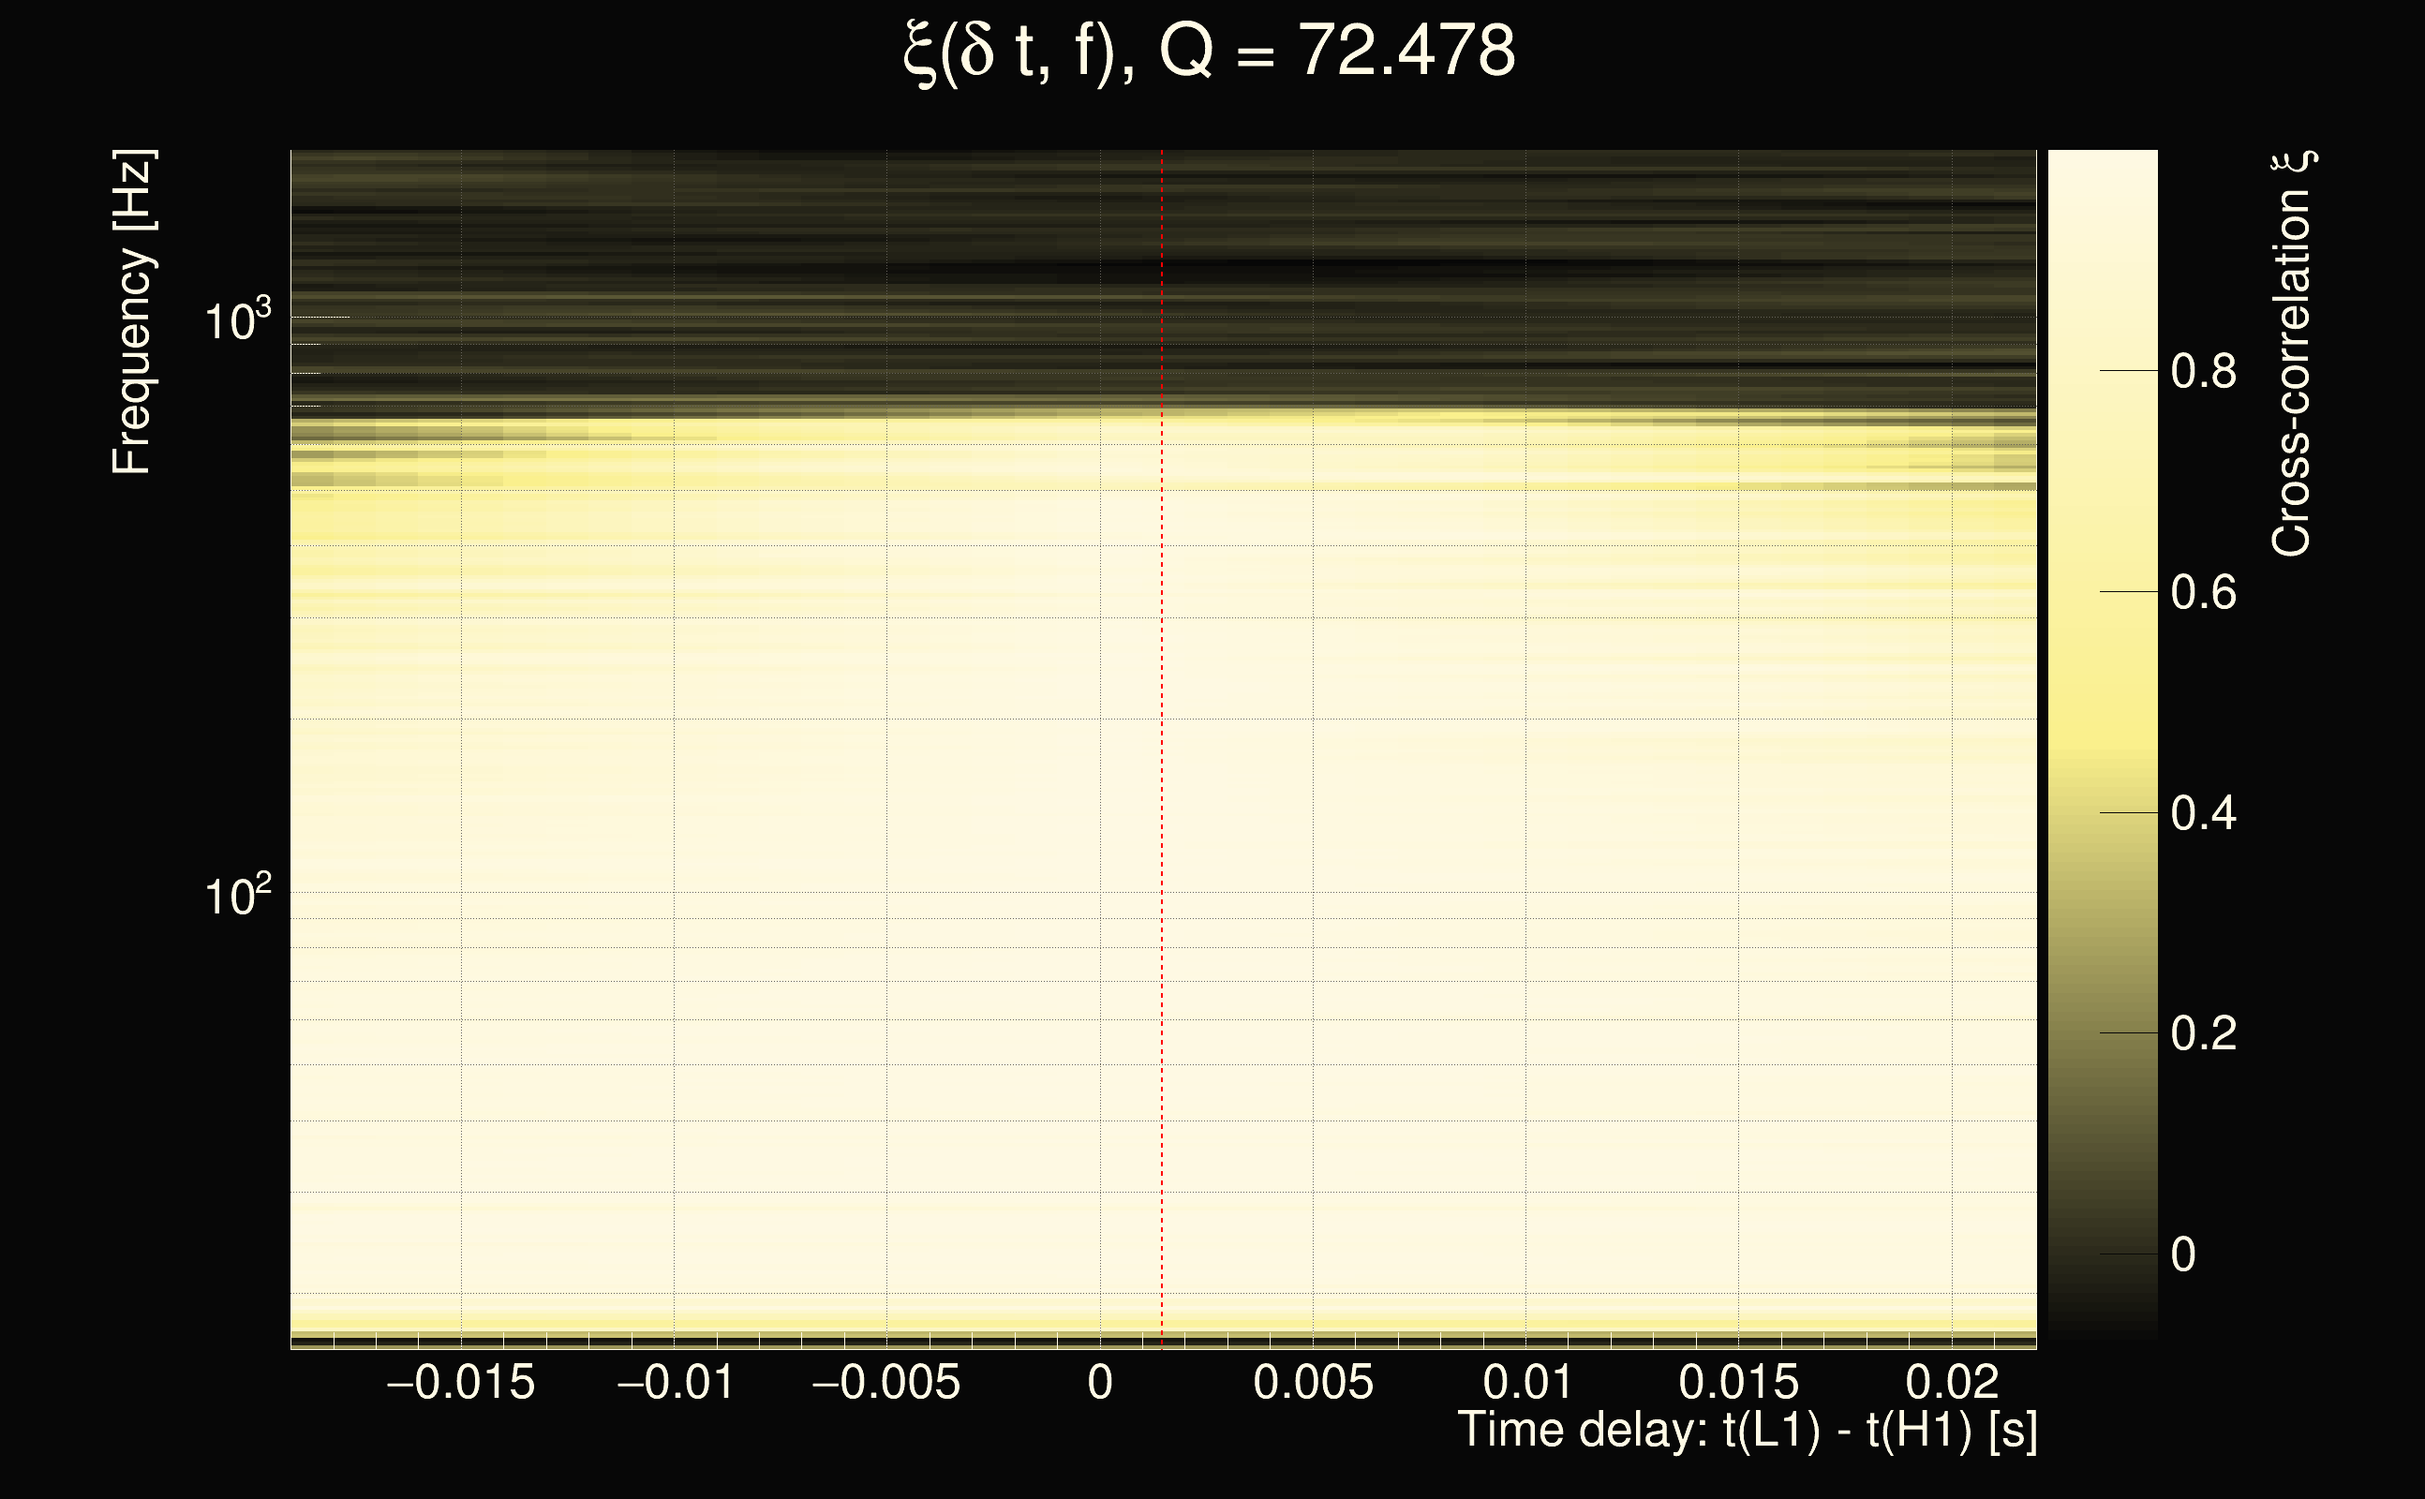
Task: Click the 10³ frequency axis tick label
Action: 237,320
